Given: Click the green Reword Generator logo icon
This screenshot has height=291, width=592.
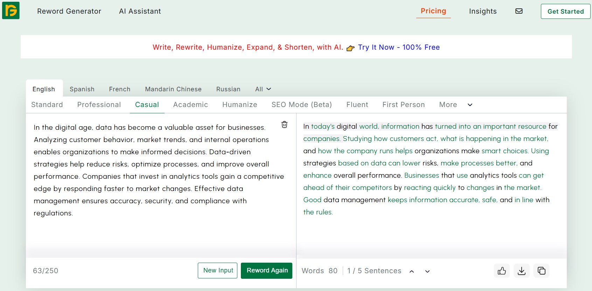Looking at the screenshot, I should [11, 10].
